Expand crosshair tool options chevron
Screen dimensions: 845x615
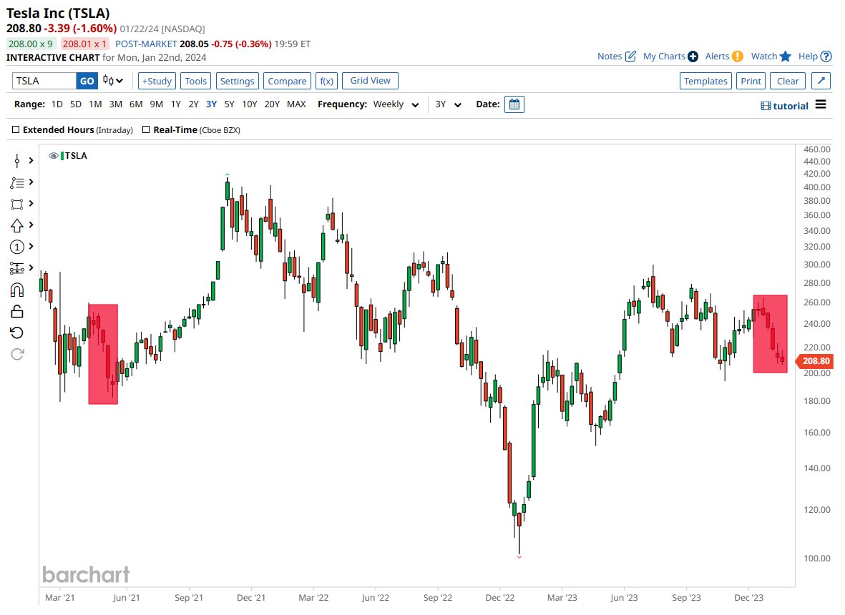click(31, 160)
